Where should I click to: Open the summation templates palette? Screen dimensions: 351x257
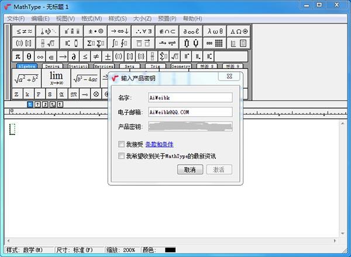click(x=95, y=43)
